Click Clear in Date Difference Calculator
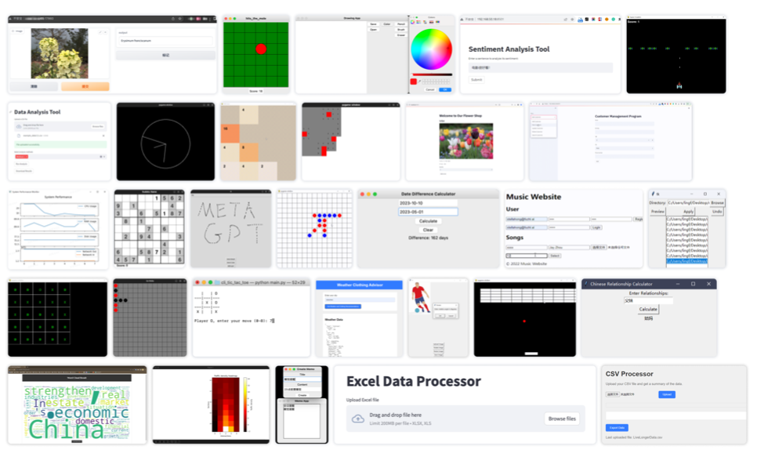The image size is (757, 450). click(x=428, y=230)
